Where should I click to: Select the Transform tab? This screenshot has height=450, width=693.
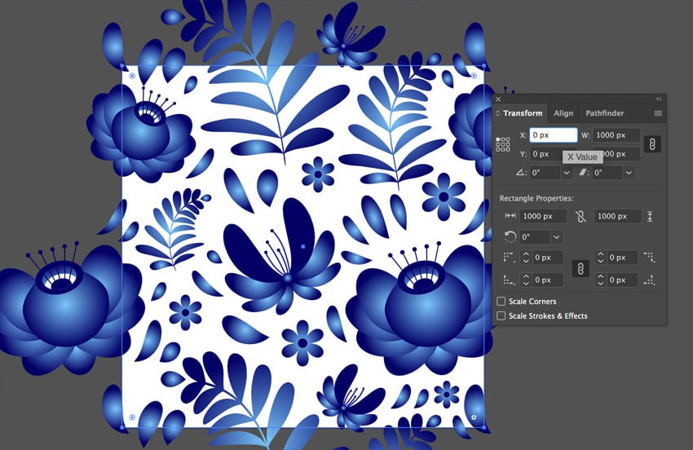coord(523,113)
